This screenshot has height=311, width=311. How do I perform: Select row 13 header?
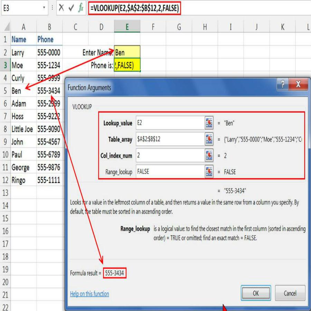tap(5, 193)
